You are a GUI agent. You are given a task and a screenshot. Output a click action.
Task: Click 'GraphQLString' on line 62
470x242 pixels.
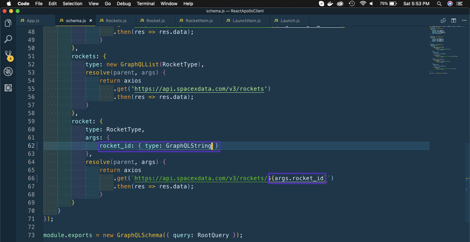pyautogui.click(x=189, y=146)
